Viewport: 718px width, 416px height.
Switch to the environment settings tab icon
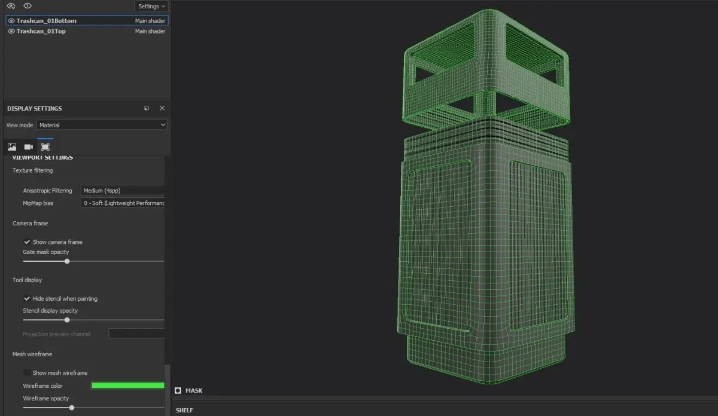click(x=11, y=146)
